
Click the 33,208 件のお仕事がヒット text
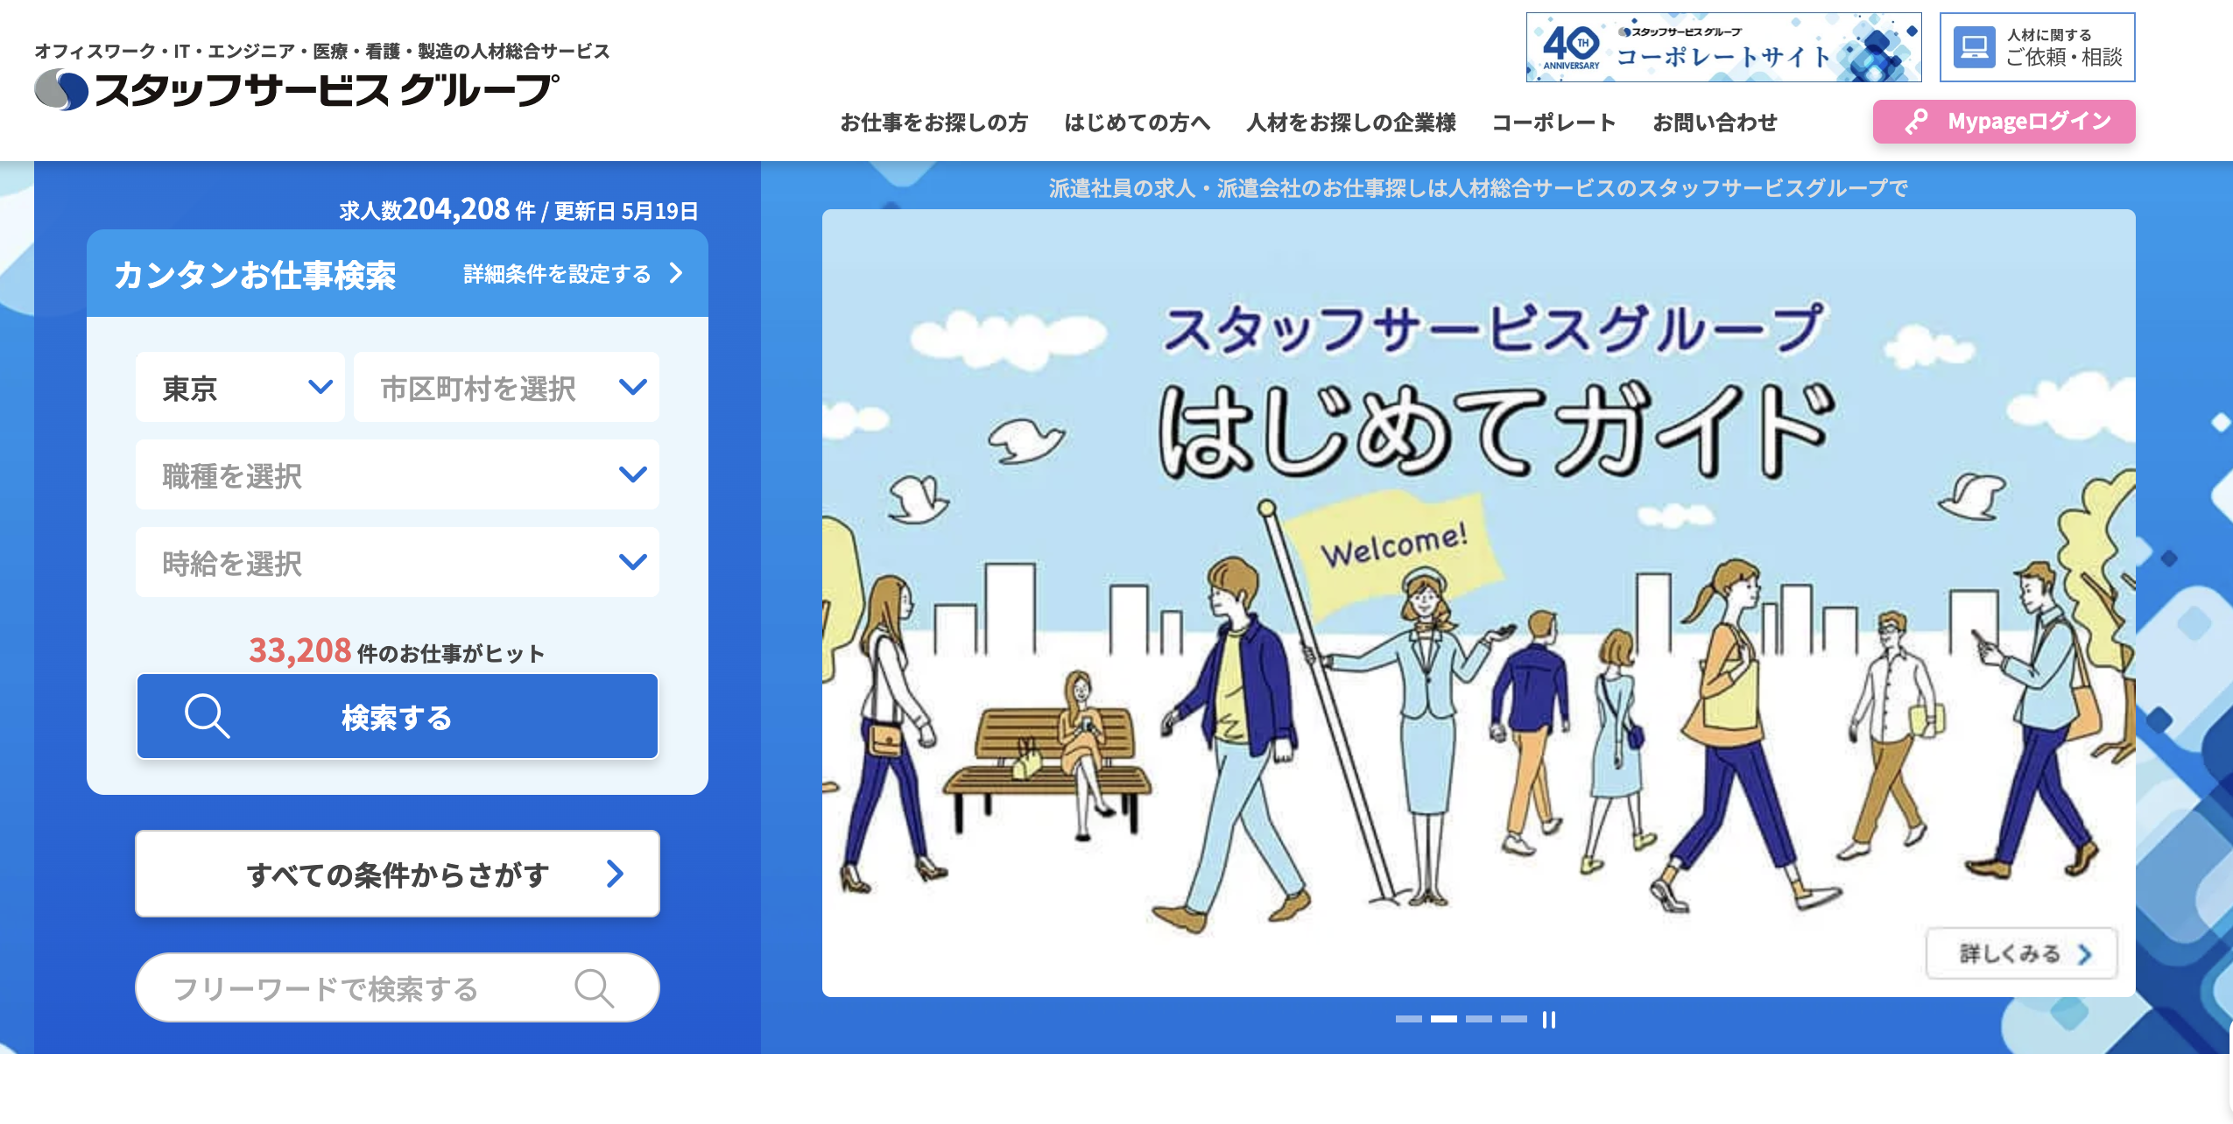click(x=397, y=651)
